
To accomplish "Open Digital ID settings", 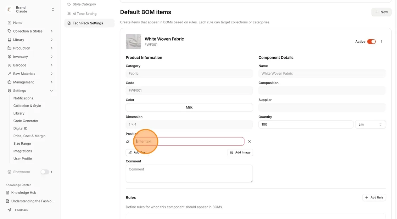I will (x=20, y=128).
